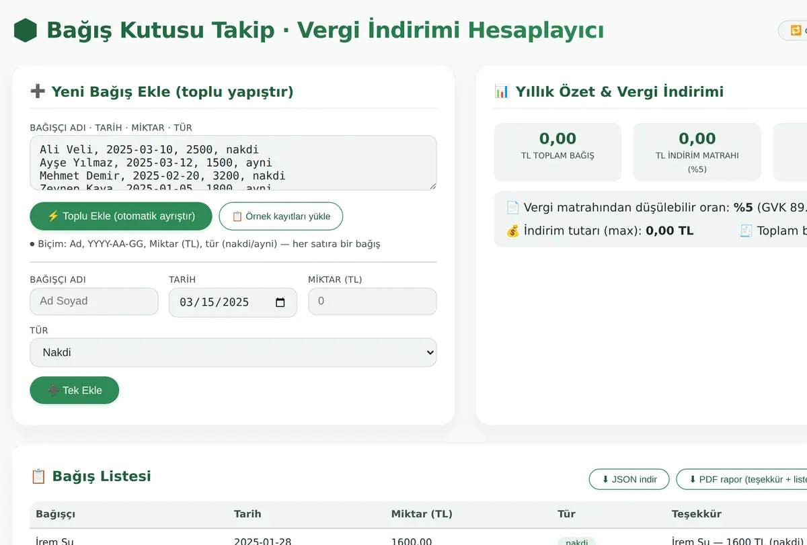Screen dimensions: 807x545
Task: Click the 'nakdi' badge in İrem Su row
Action: (x=576, y=542)
